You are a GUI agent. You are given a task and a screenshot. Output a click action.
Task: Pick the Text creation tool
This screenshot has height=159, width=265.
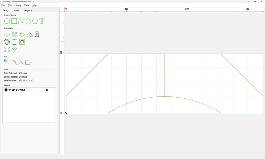[42, 21]
